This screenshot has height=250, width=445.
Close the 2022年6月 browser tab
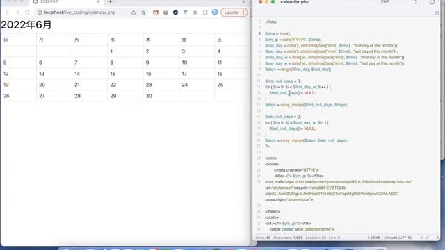point(99,1)
